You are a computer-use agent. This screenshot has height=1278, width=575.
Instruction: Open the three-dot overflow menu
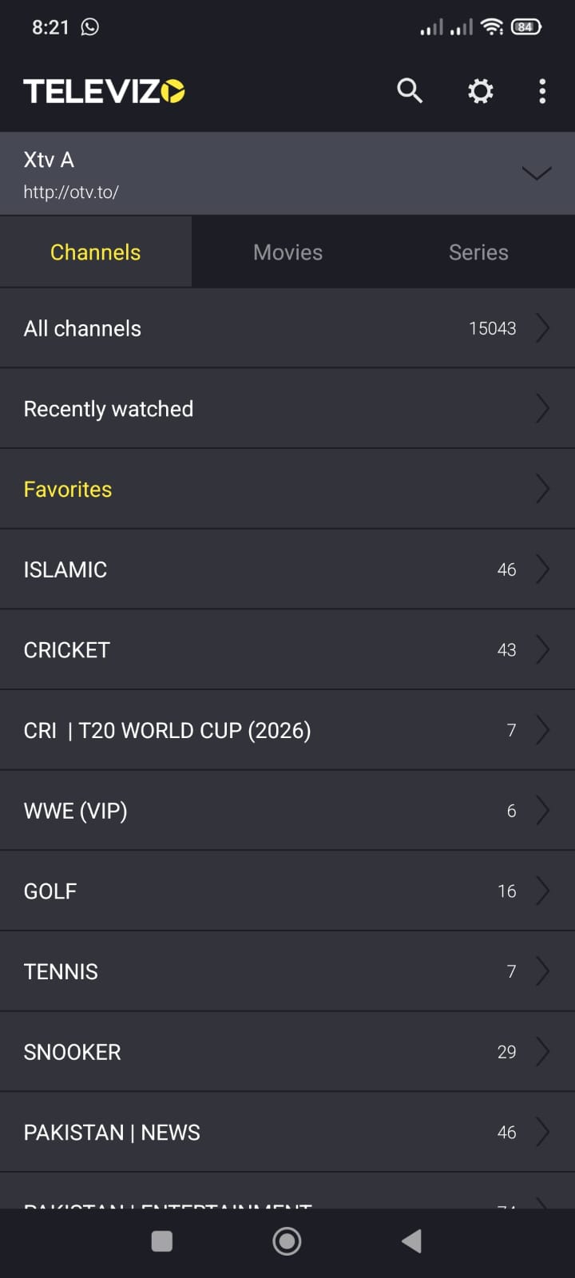[542, 91]
